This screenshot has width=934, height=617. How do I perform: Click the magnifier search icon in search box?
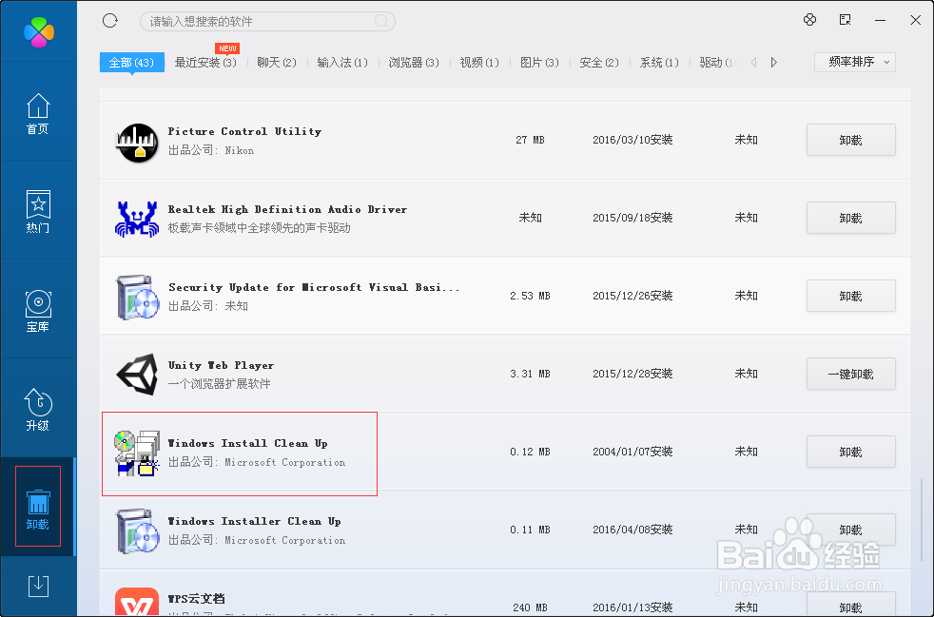pos(381,22)
